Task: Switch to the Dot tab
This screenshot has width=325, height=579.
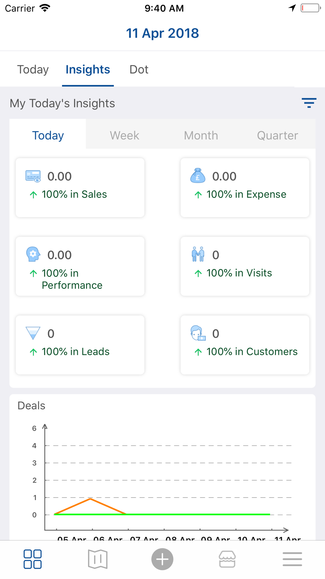Action: pyautogui.click(x=139, y=69)
